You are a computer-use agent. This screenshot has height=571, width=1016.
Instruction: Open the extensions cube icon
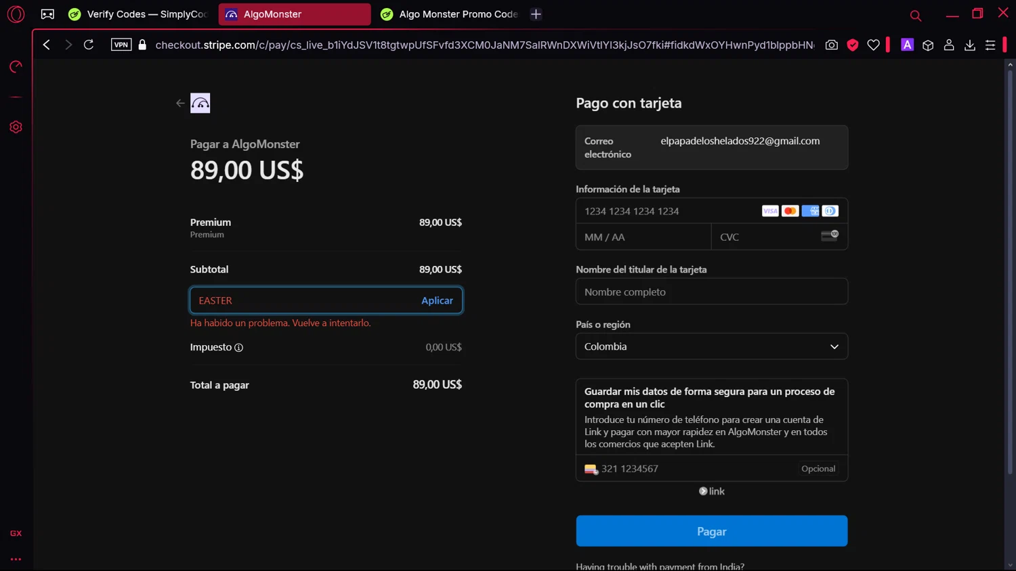click(x=928, y=45)
